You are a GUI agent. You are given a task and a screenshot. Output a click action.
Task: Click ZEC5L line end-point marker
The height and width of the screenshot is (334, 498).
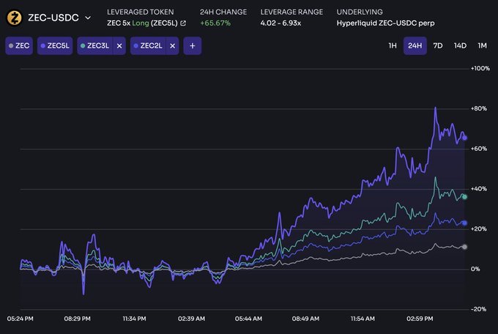pyautogui.click(x=464, y=138)
